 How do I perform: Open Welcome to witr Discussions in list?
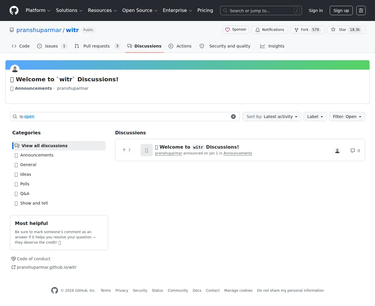click(x=197, y=147)
